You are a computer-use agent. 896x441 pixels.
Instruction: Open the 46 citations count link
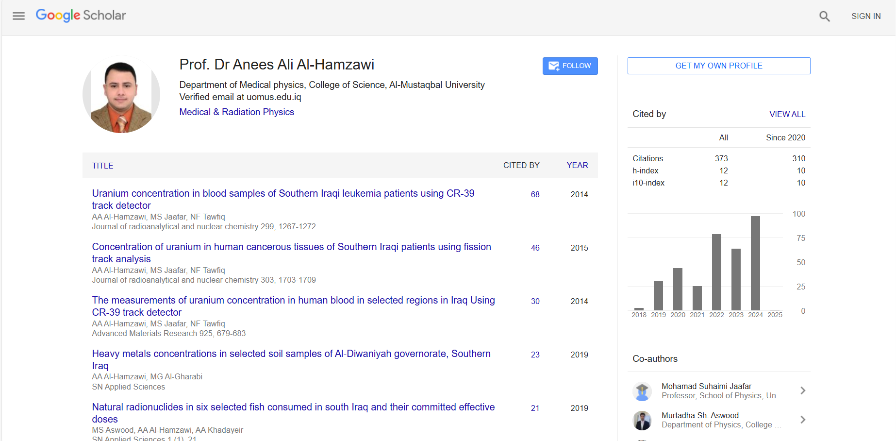pos(535,248)
